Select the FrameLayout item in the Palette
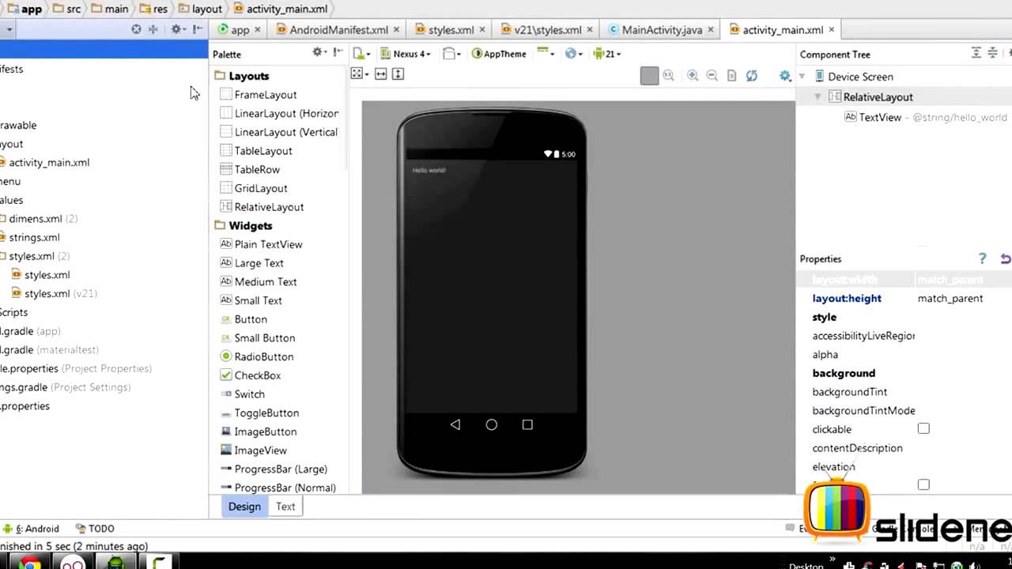Screen dimensions: 1012x569 pyautogui.click(x=266, y=95)
